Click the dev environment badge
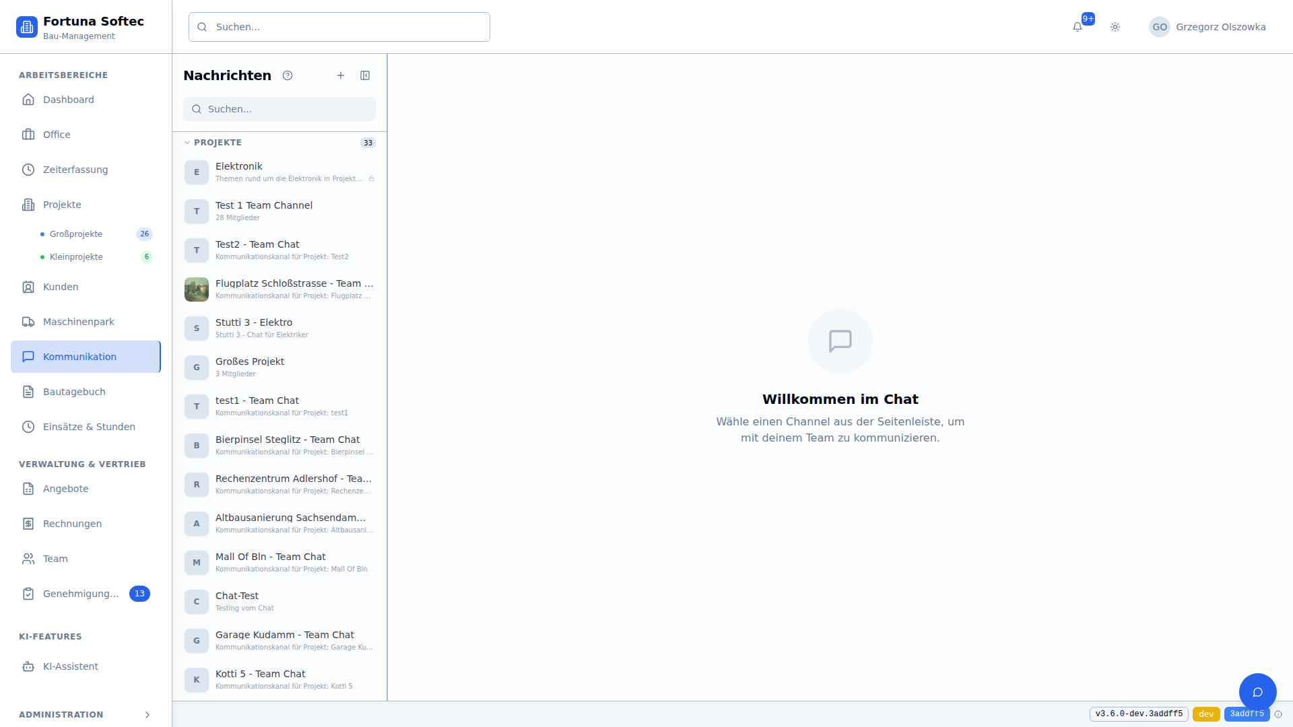Image resolution: width=1293 pixels, height=727 pixels. [x=1205, y=714]
